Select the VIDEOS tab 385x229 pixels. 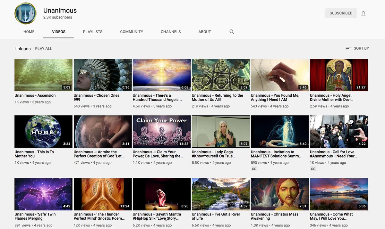pyautogui.click(x=59, y=32)
